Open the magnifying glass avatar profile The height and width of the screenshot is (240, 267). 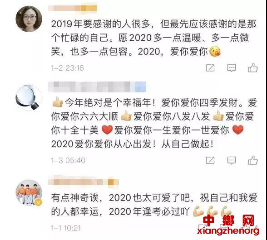tap(28, 97)
